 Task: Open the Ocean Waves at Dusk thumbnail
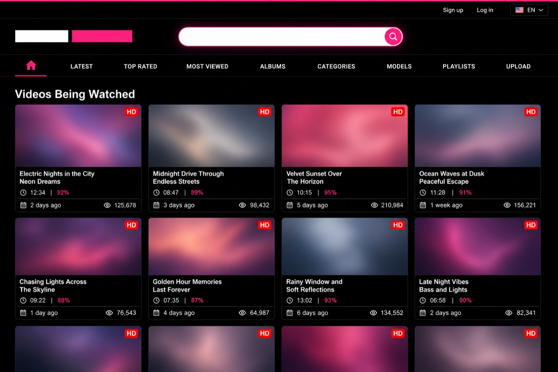coord(477,136)
